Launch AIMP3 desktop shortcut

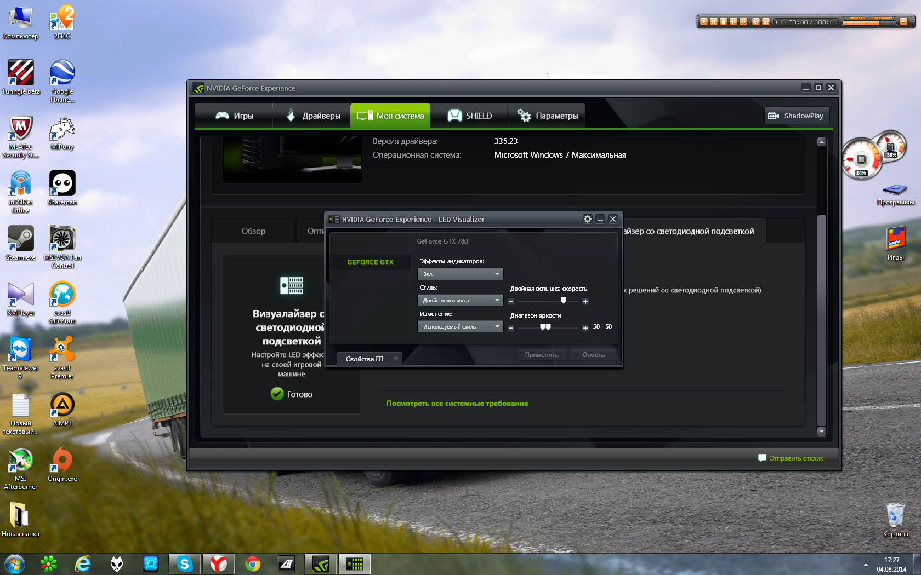[62, 409]
